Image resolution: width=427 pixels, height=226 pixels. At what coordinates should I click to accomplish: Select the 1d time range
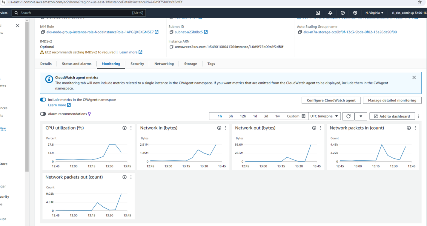pos(255,116)
